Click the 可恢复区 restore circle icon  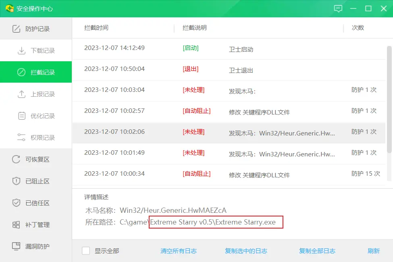click(x=16, y=159)
